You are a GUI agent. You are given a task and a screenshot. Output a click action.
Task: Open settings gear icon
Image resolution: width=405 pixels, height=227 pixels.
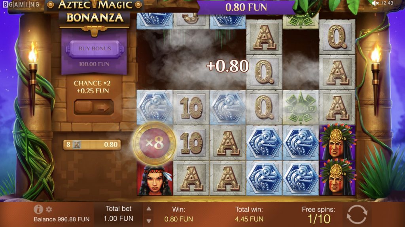49,209
